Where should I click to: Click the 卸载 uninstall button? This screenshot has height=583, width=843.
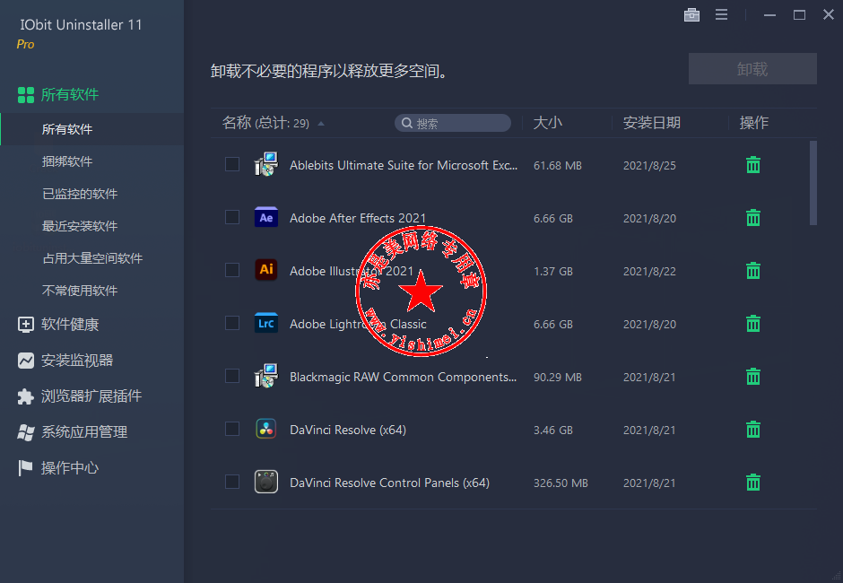point(752,69)
